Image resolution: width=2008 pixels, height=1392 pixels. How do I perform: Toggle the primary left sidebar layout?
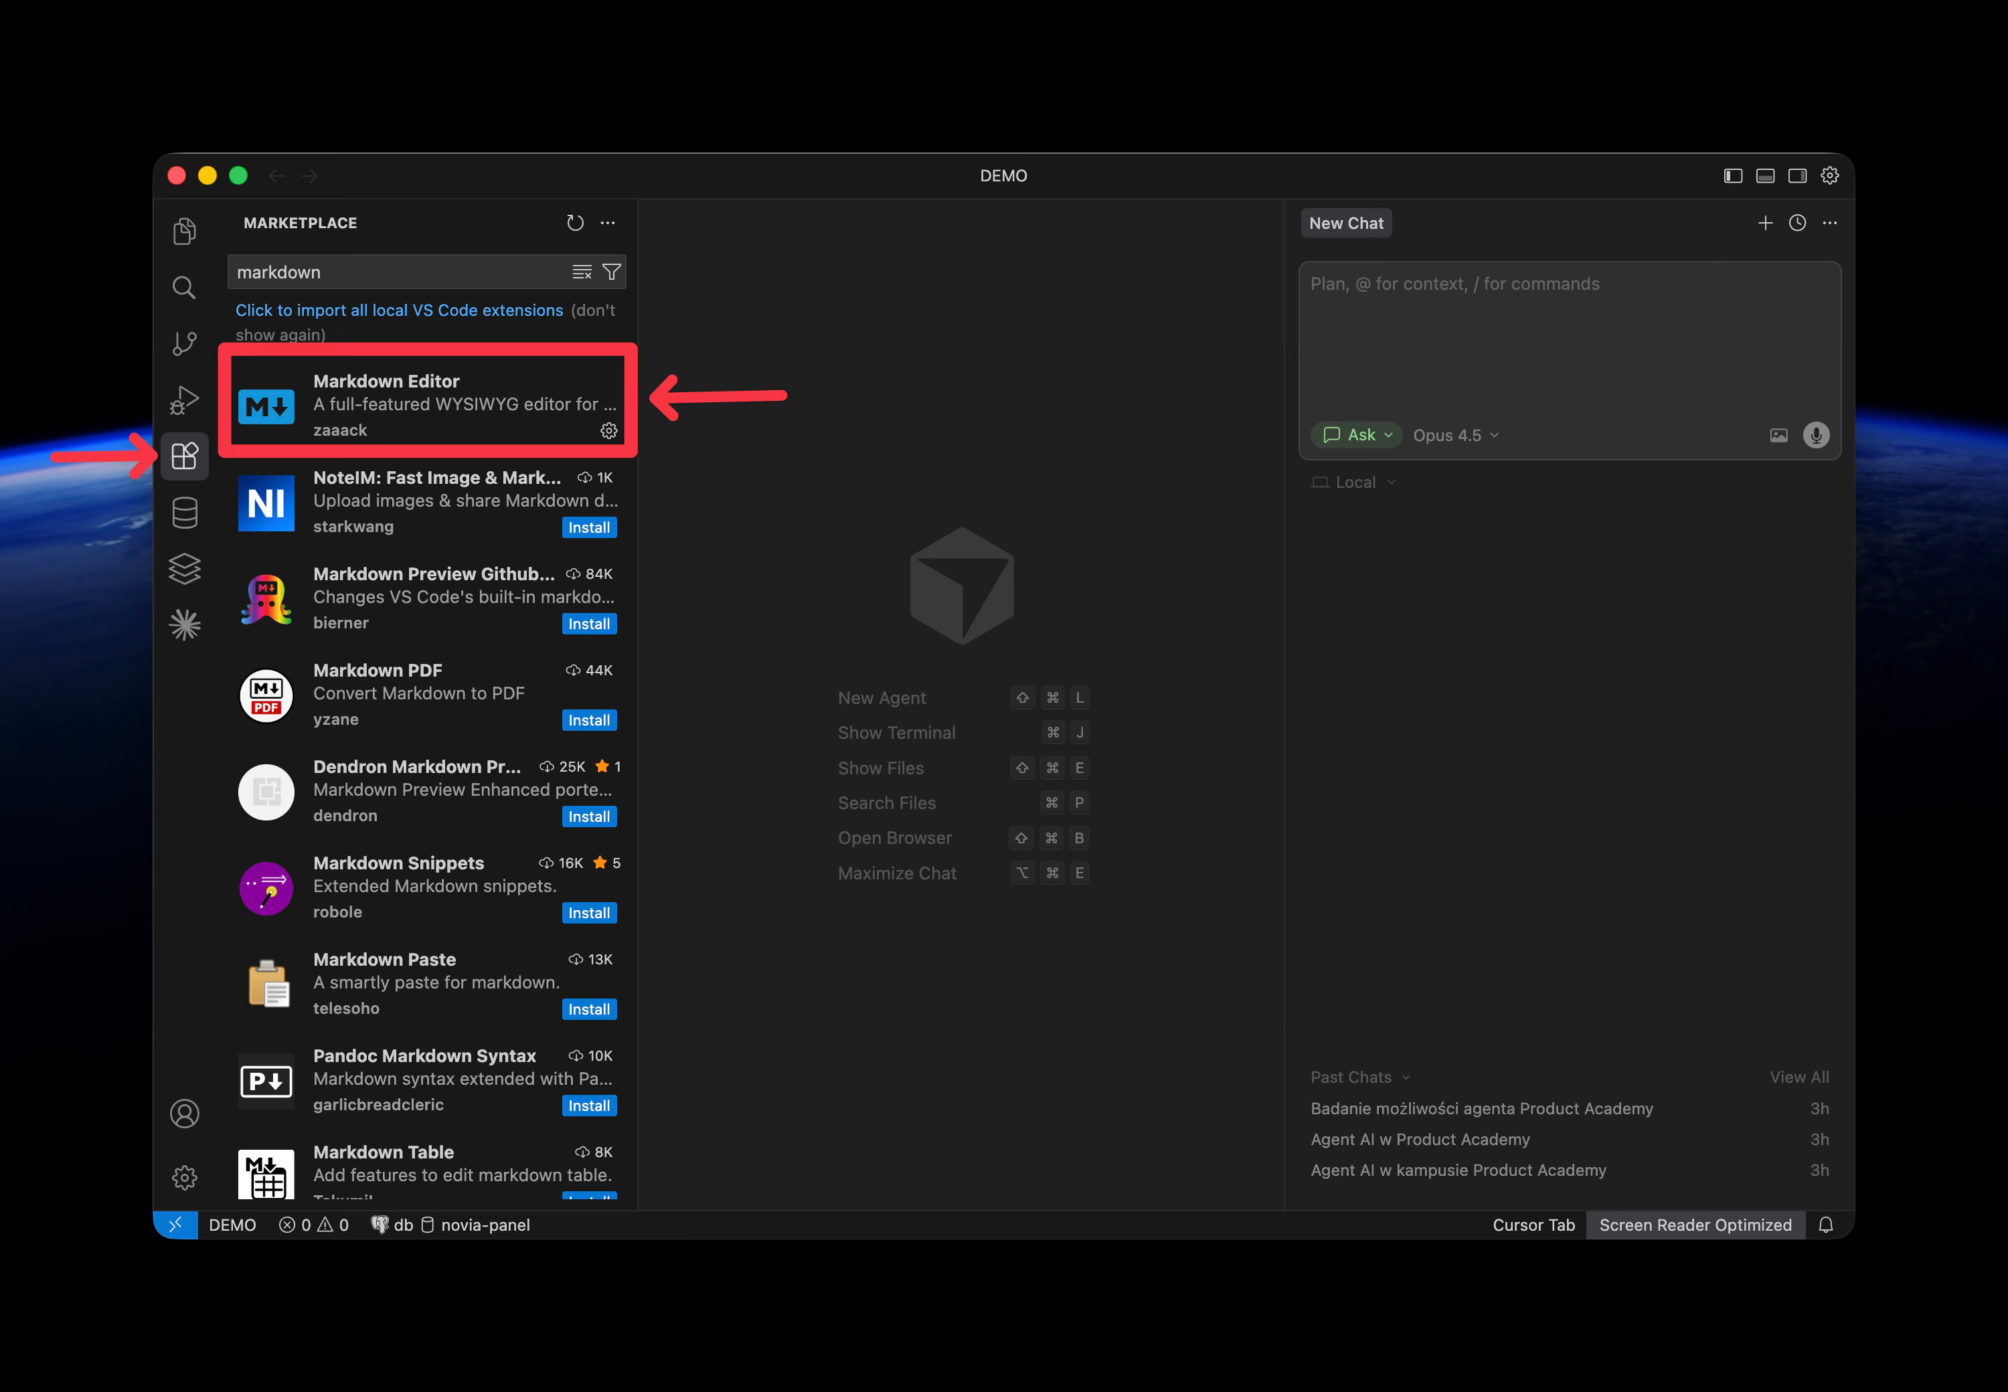click(x=1732, y=176)
